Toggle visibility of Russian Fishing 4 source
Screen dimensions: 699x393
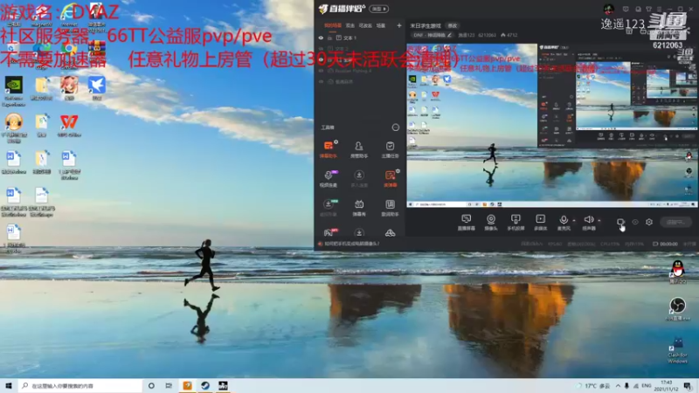tap(321, 71)
